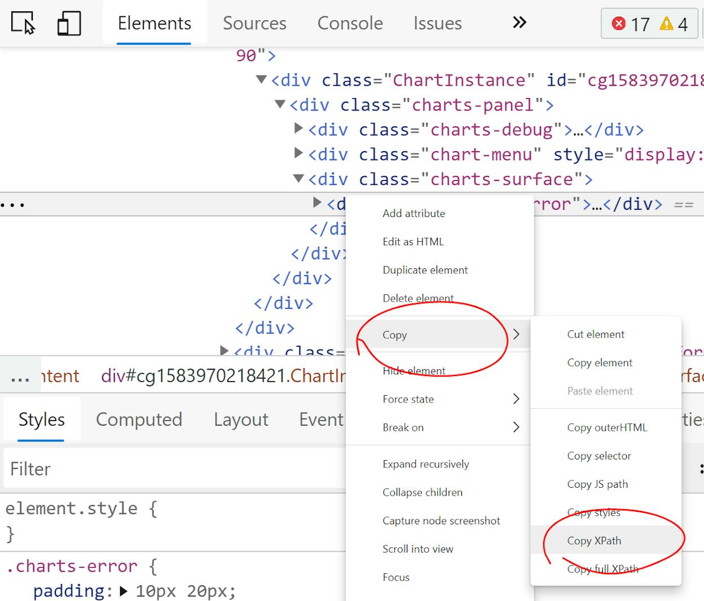The image size is (704, 601).
Task: Focus the Styles Filter input field
Action: coord(175,469)
